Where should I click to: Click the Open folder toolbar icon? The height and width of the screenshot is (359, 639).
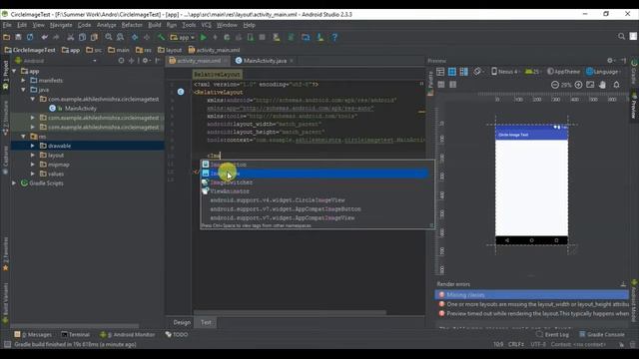[7, 37]
